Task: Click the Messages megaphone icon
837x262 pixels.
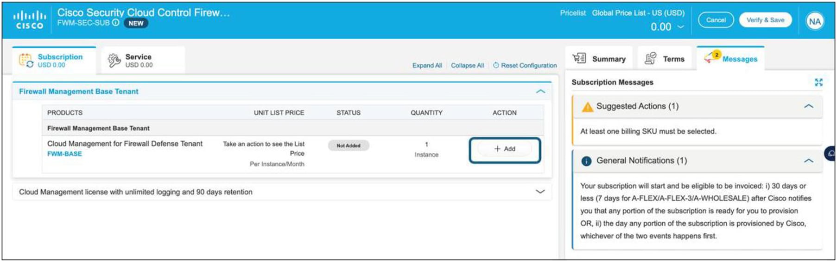Action: pyautogui.click(x=711, y=58)
